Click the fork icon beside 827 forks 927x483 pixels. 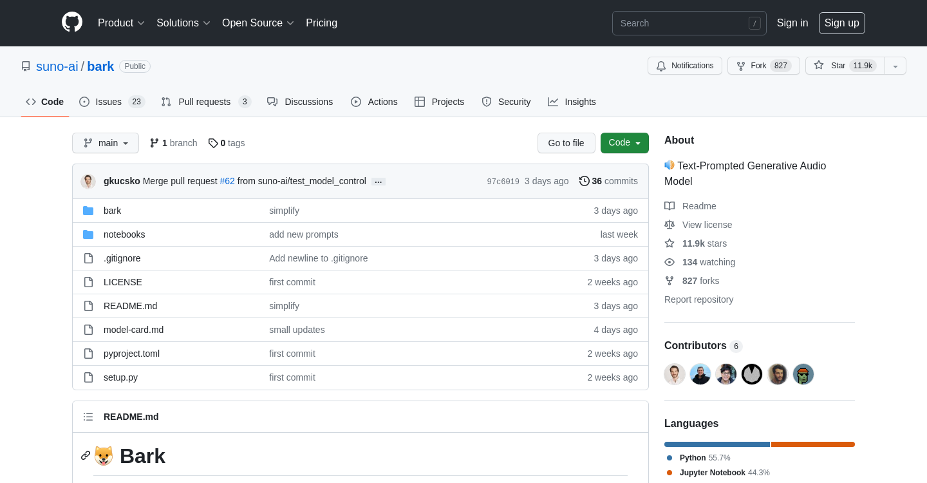click(x=669, y=281)
